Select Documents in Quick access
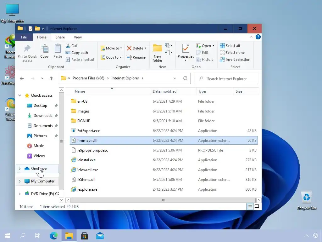The image size is (322, 242). (x=43, y=126)
